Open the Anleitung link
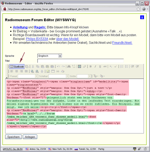The width and height of the screenshot is (150, 152). click(20, 27)
